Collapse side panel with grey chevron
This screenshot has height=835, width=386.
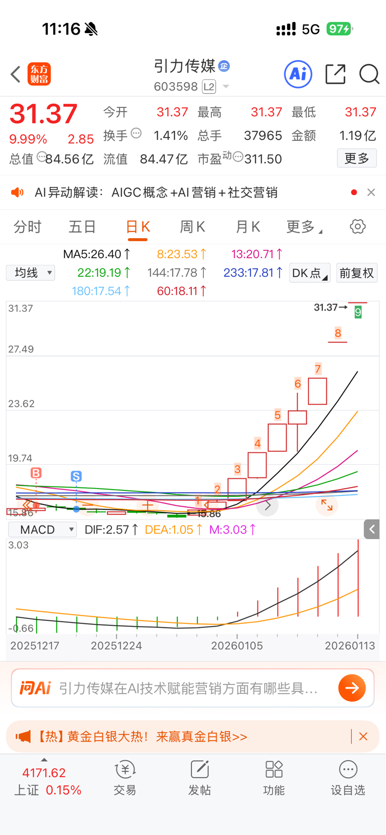pos(371,529)
